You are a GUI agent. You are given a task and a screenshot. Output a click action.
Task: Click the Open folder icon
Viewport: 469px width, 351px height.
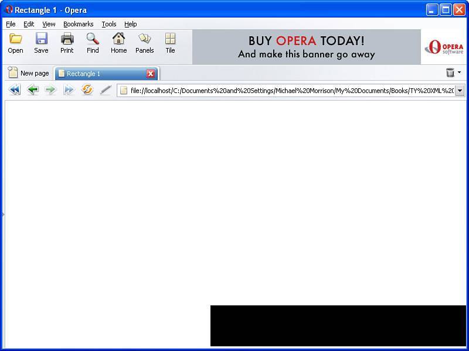16,39
